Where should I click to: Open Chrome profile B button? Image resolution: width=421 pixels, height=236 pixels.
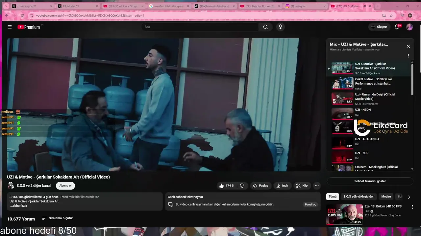410,15
